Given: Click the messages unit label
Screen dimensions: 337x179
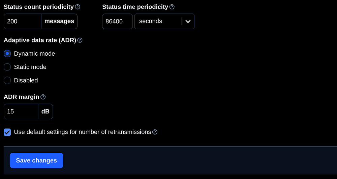Looking at the screenshot, I should 59,21.
